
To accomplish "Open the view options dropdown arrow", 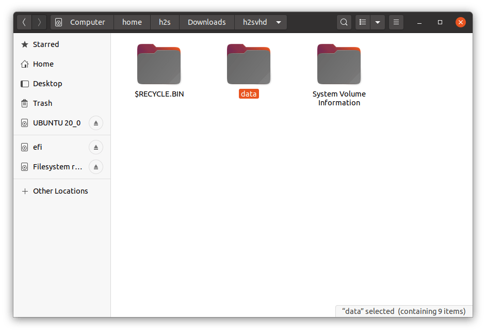I will click(x=377, y=22).
